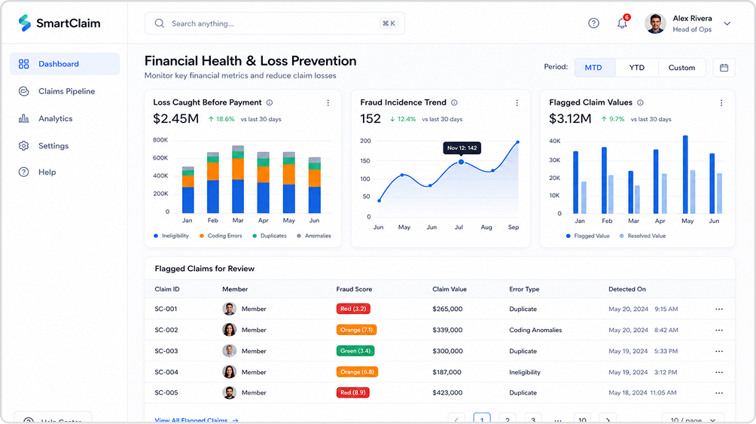756x424 pixels.
Task: Click the Flagged Value blue legend swatch
Action: pyautogui.click(x=568, y=236)
